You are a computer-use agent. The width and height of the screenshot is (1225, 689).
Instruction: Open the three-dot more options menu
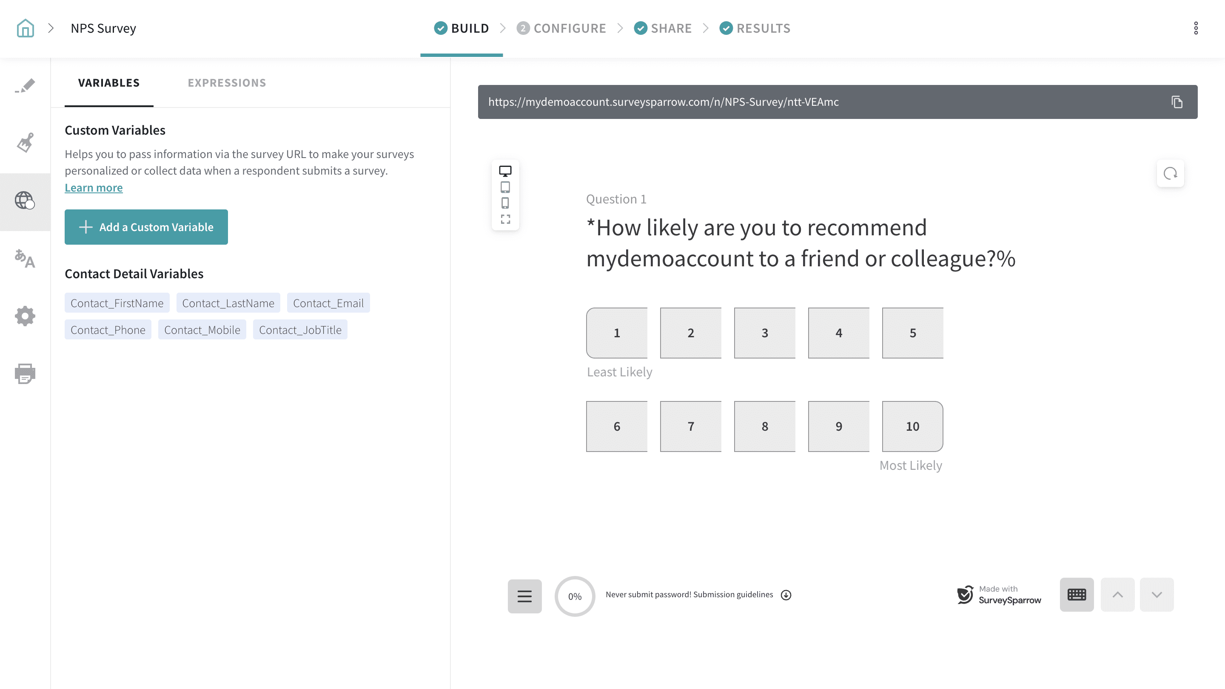click(1196, 28)
